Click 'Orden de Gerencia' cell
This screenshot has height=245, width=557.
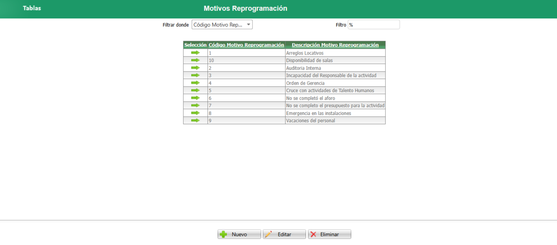(335, 83)
